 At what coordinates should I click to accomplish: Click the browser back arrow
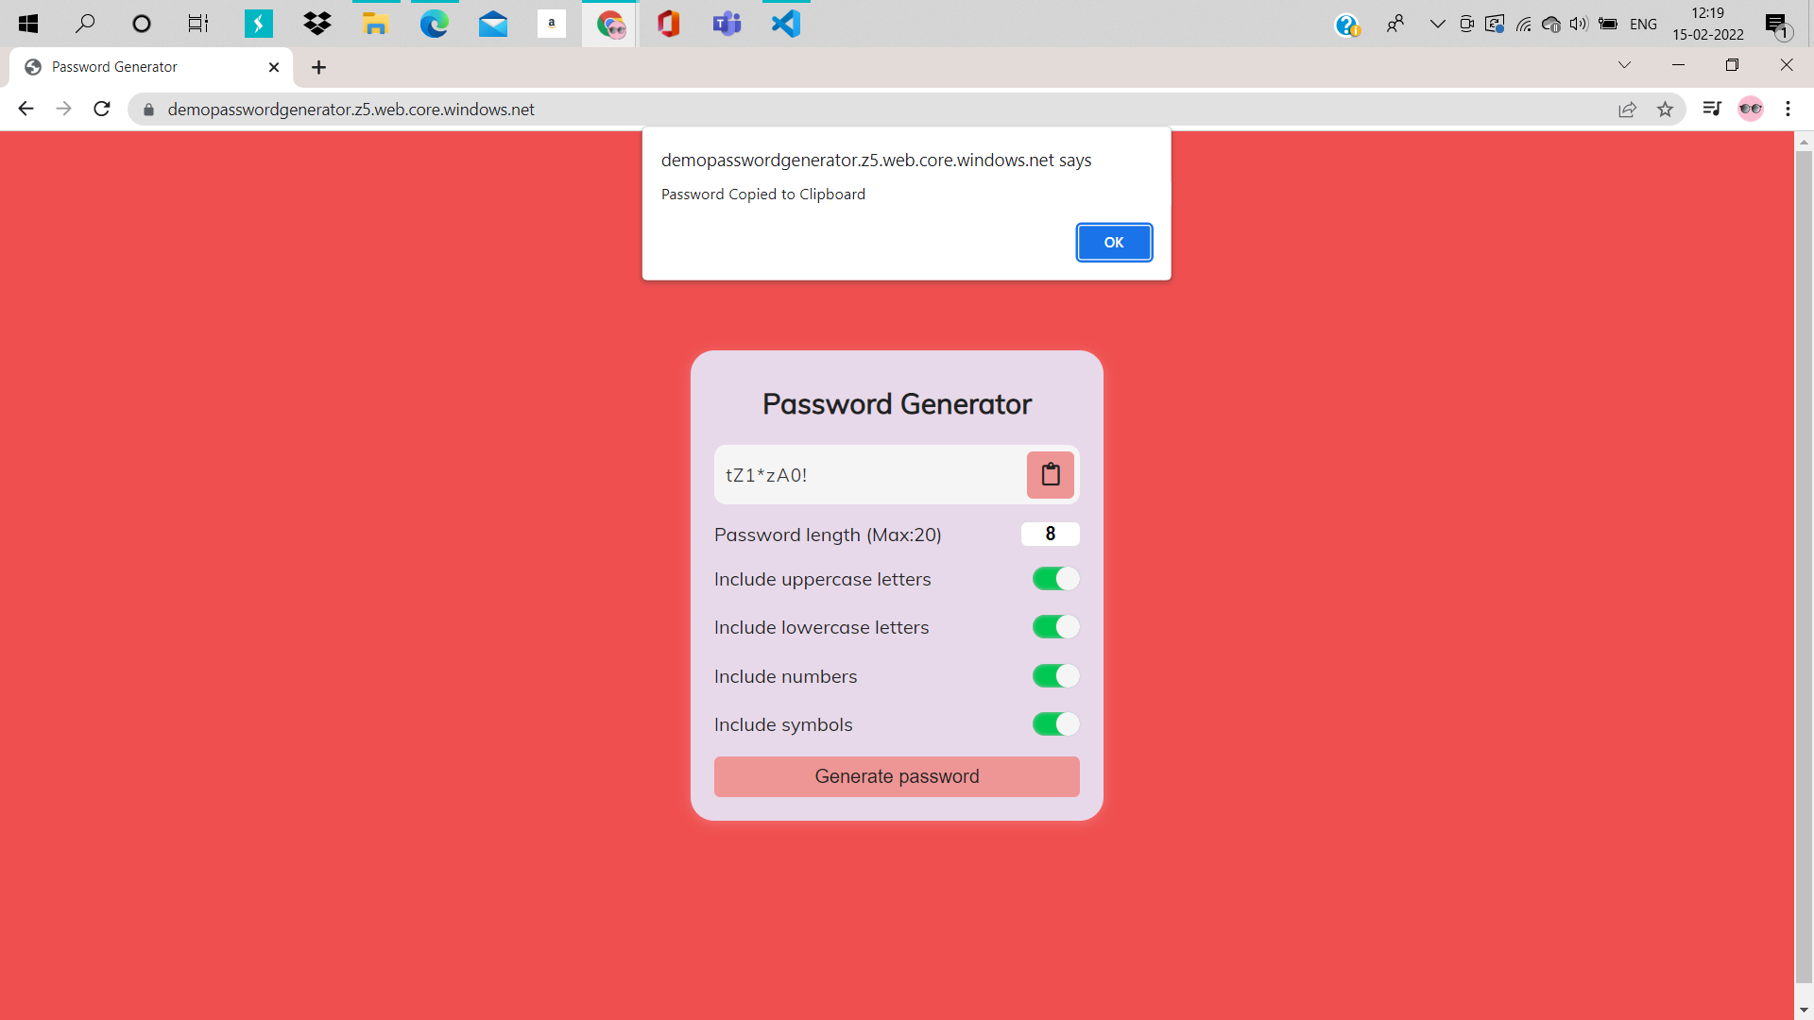[26, 109]
